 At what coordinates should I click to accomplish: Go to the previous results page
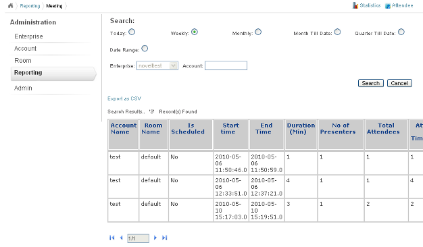pyautogui.click(x=121, y=238)
